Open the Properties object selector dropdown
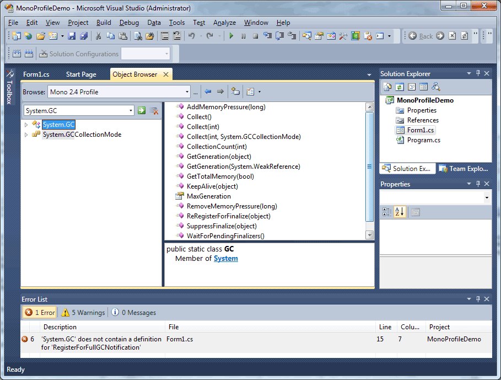This screenshot has height=380, width=501. 487,197
